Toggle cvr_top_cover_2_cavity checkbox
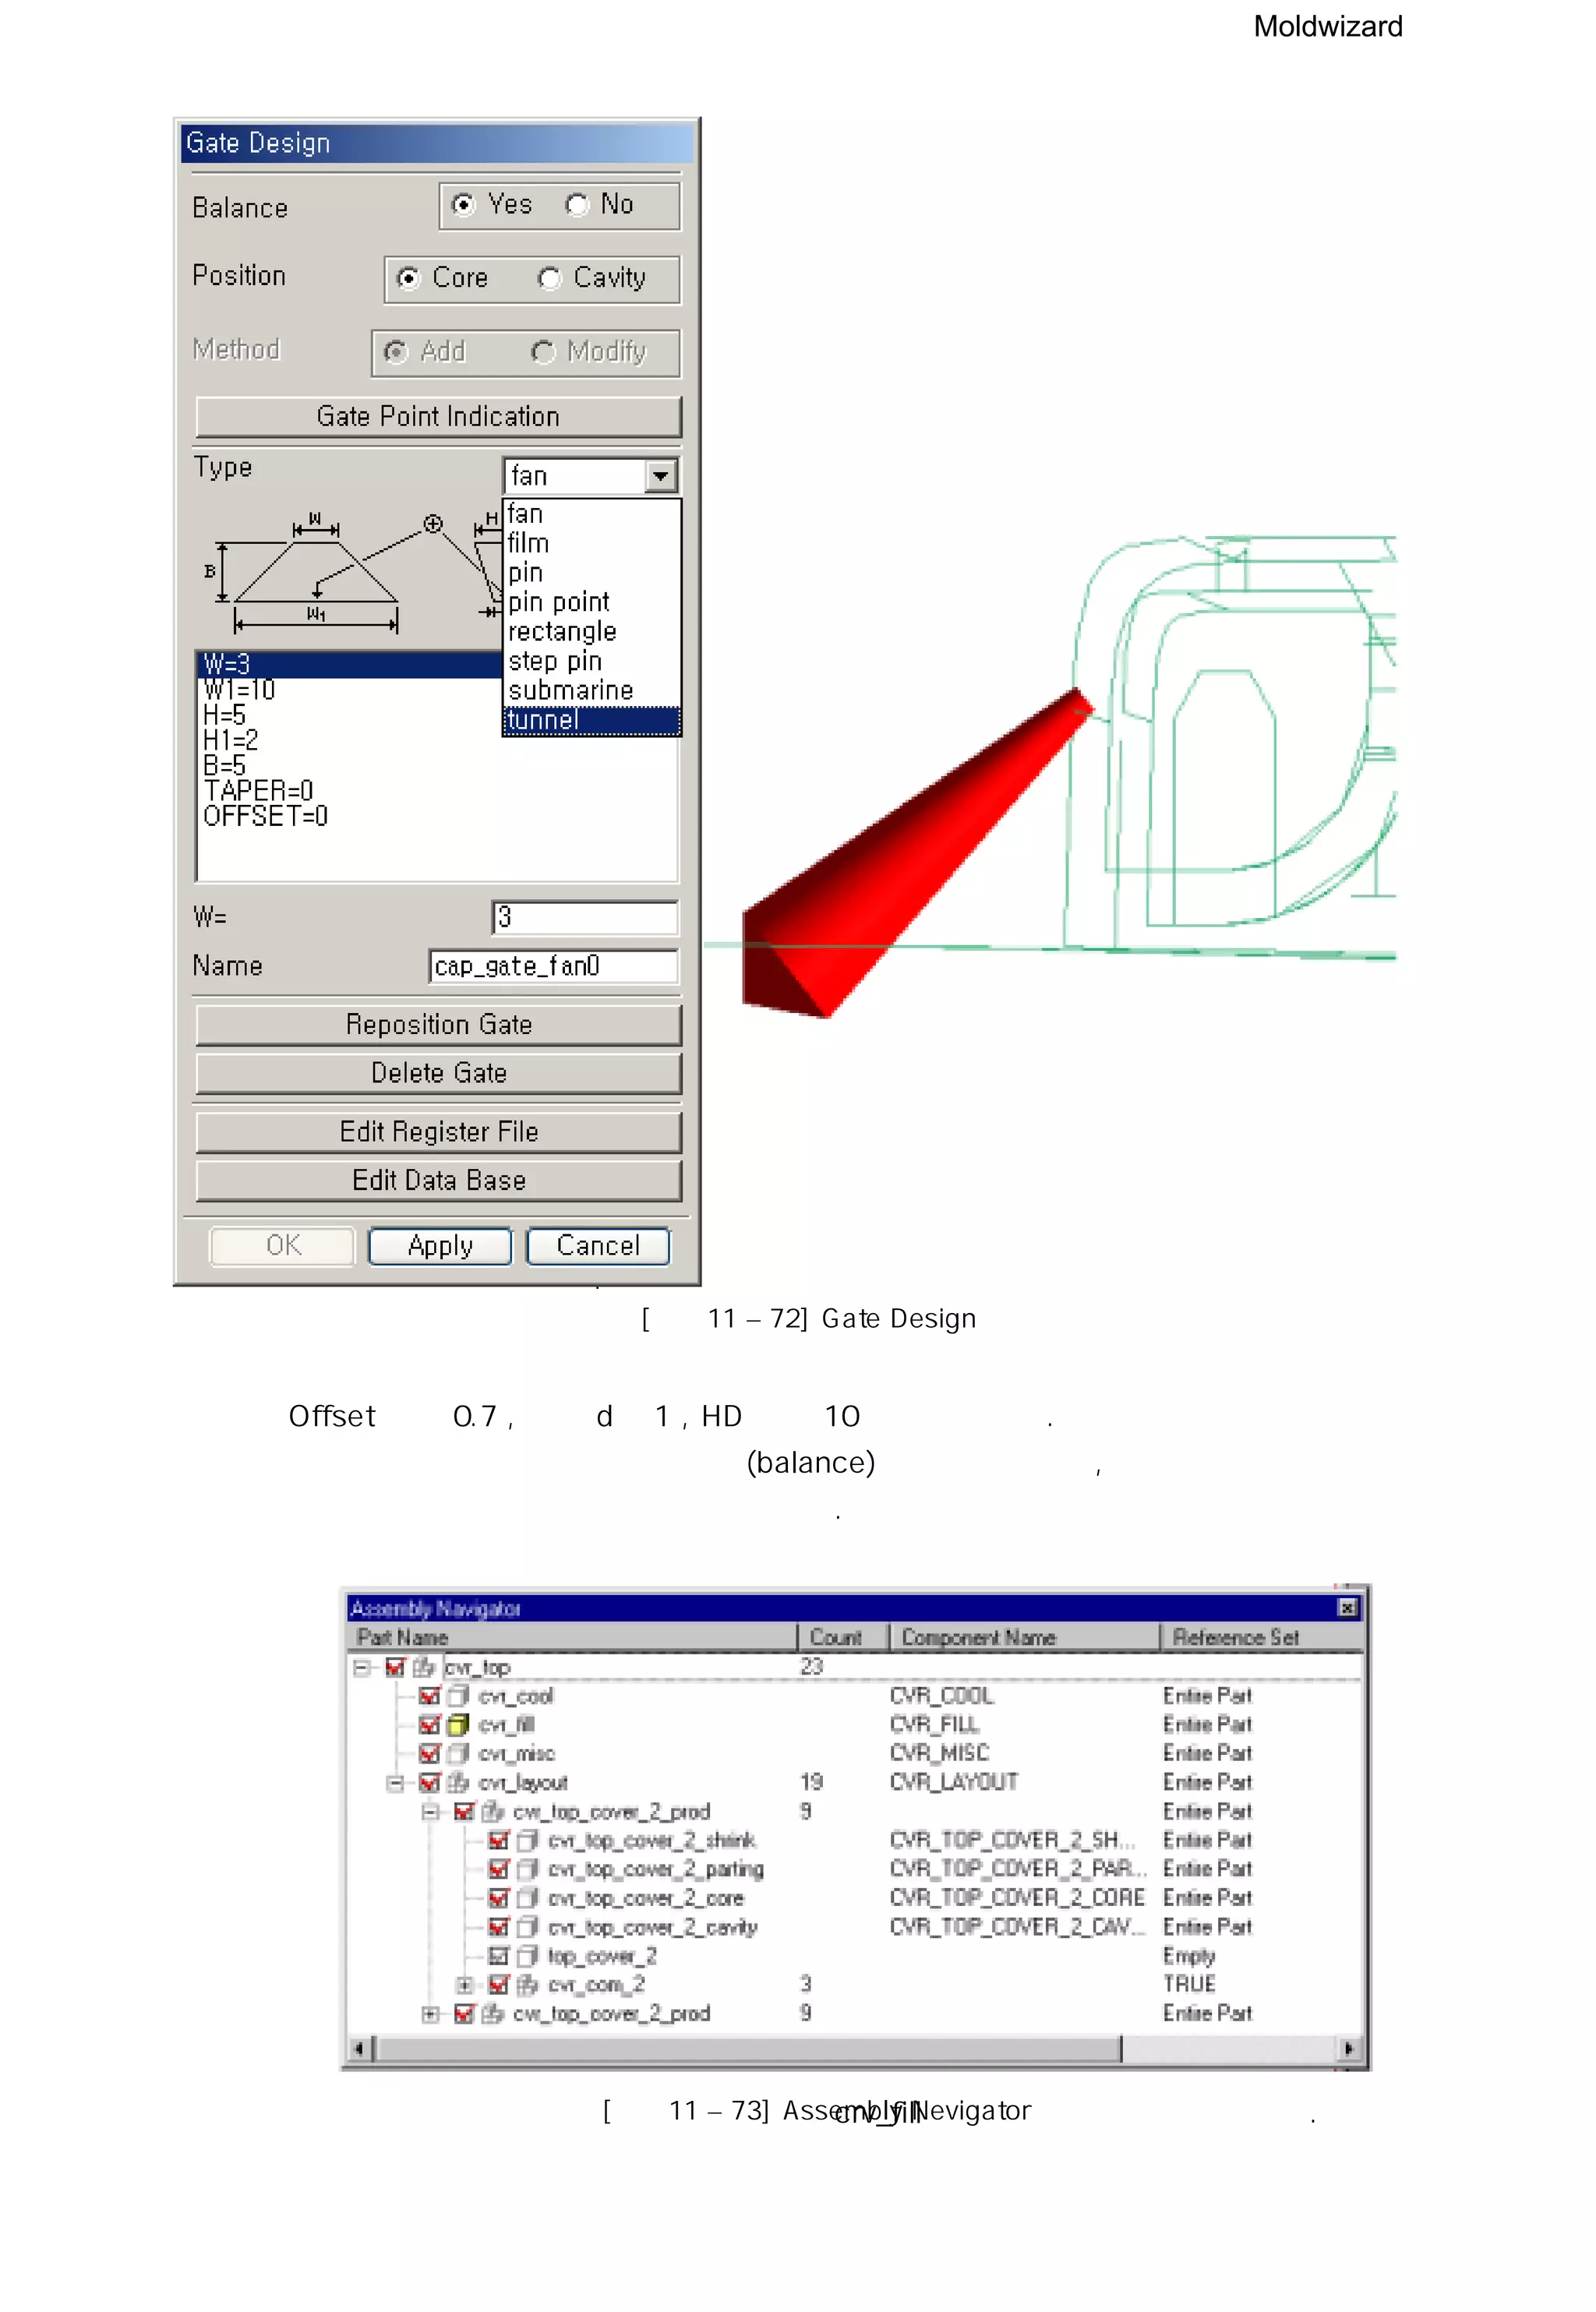The width and height of the screenshot is (1596, 2312). coord(498,1927)
